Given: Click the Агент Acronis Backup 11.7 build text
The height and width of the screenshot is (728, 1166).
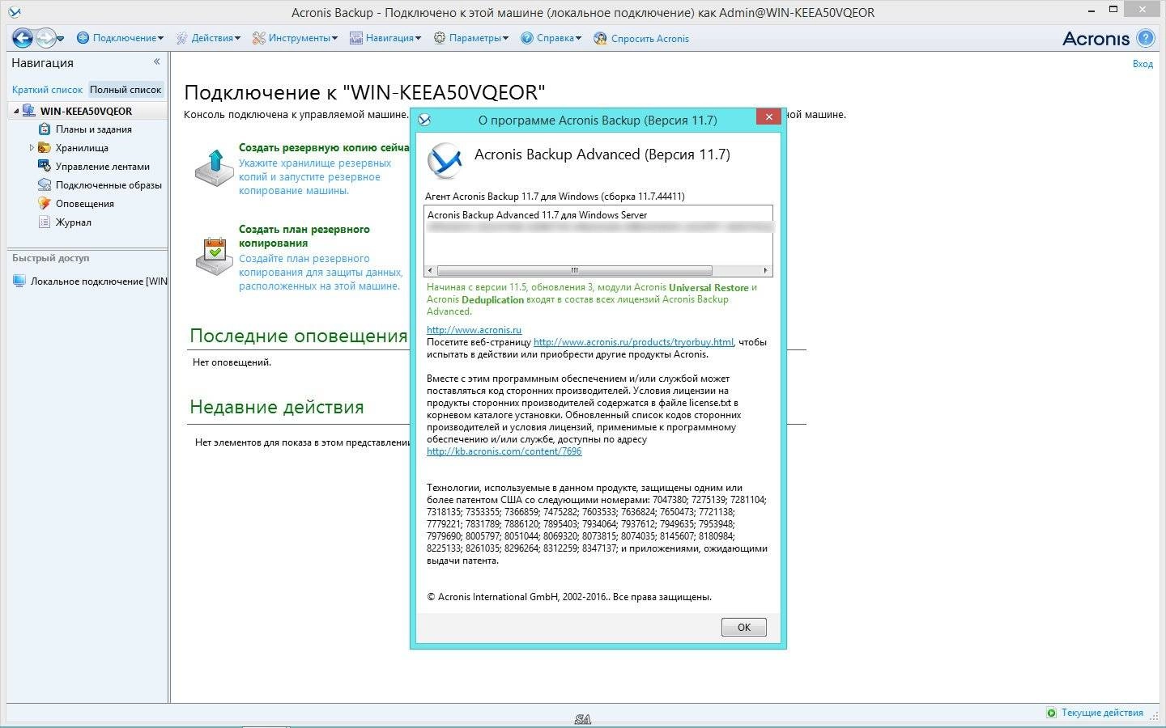Looking at the screenshot, I should tap(555, 197).
